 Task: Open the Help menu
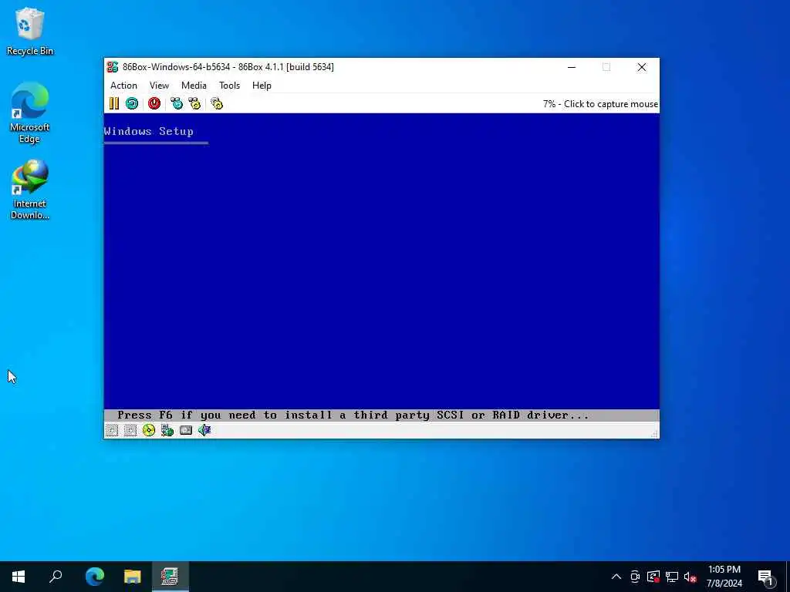pos(262,86)
